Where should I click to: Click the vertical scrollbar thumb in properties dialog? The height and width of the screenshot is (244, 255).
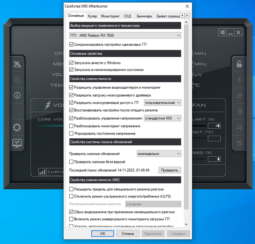(187, 117)
